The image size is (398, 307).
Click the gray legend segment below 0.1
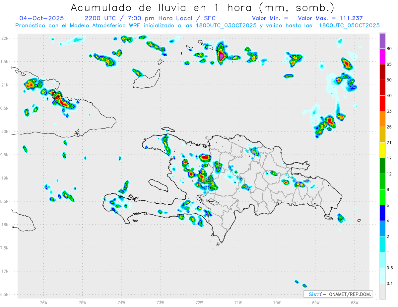pos(382,291)
